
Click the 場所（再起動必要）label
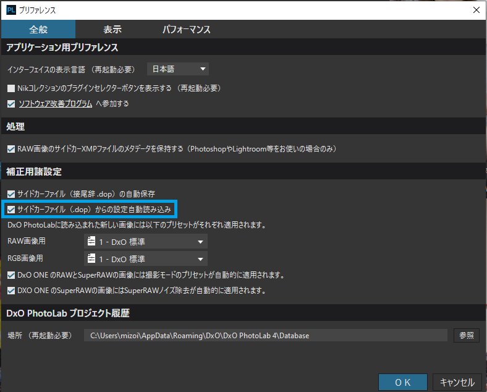point(41,336)
